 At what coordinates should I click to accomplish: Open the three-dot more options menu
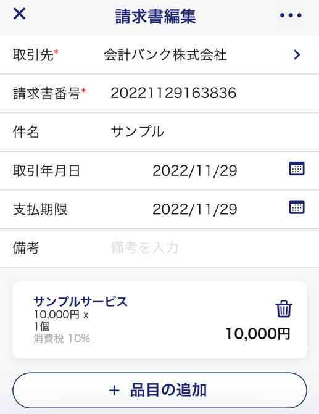coord(291,15)
